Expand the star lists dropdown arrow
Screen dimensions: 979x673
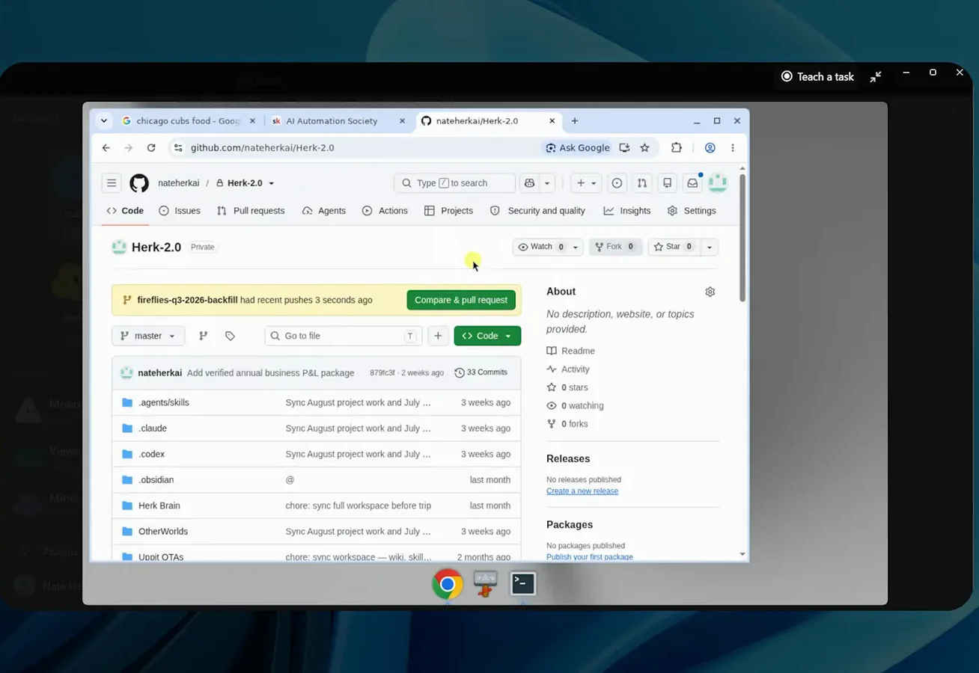710,247
